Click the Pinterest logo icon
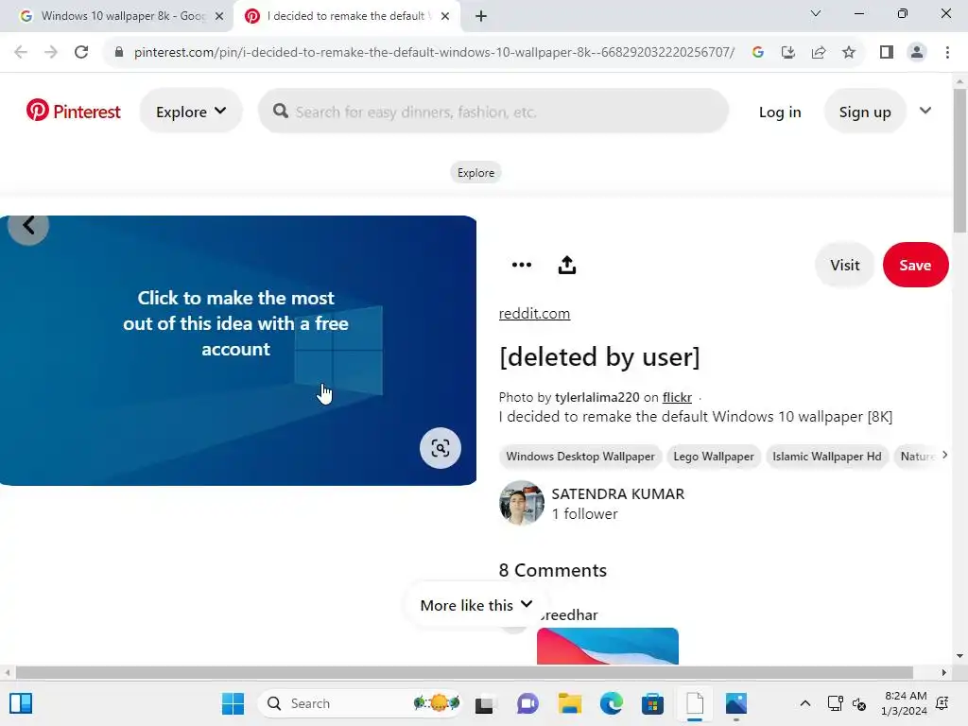The image size is (968, 726). point(37,111)
